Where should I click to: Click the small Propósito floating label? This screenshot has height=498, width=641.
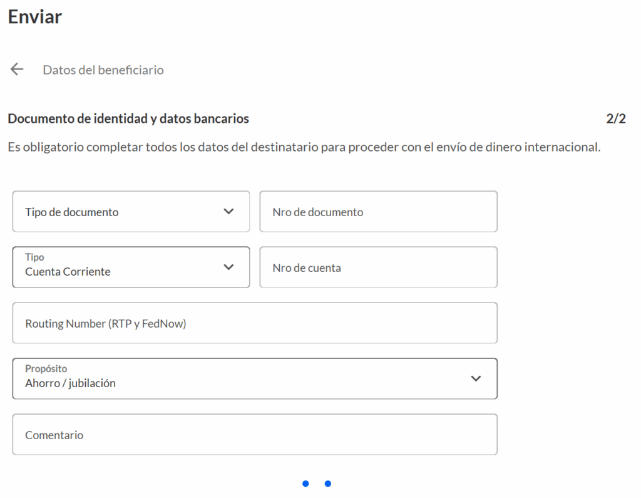click(x=46, y=369)
